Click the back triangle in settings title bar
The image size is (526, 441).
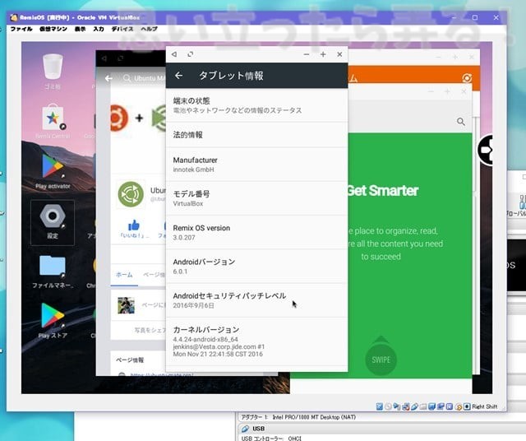(x=174, y=54)
